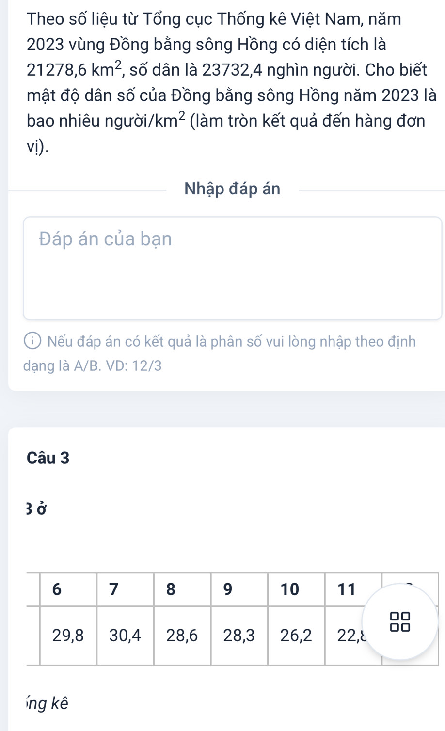Click the table value '30,4'

point(125,635)
